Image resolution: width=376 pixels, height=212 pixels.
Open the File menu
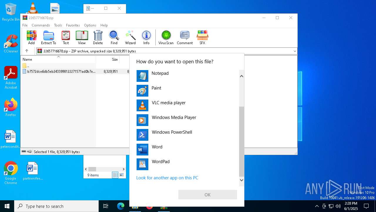25,25
